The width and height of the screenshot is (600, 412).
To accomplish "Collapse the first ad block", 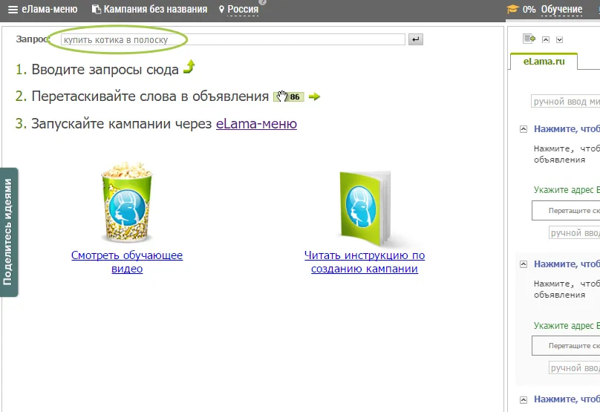I will click(524, 129).
